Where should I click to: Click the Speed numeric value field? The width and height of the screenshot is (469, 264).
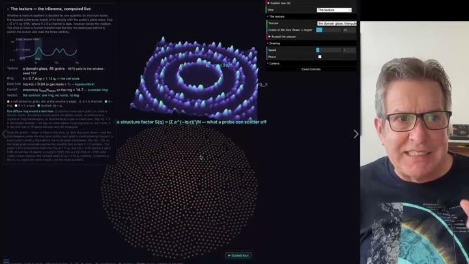[349, 50]
